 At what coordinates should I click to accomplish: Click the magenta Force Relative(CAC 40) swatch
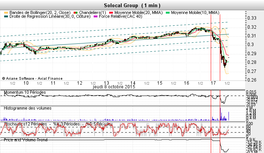pos(96,17)
